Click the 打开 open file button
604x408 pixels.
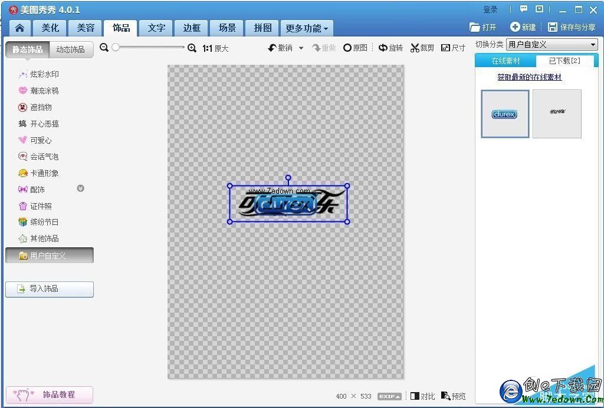click(x=483, y=27)
